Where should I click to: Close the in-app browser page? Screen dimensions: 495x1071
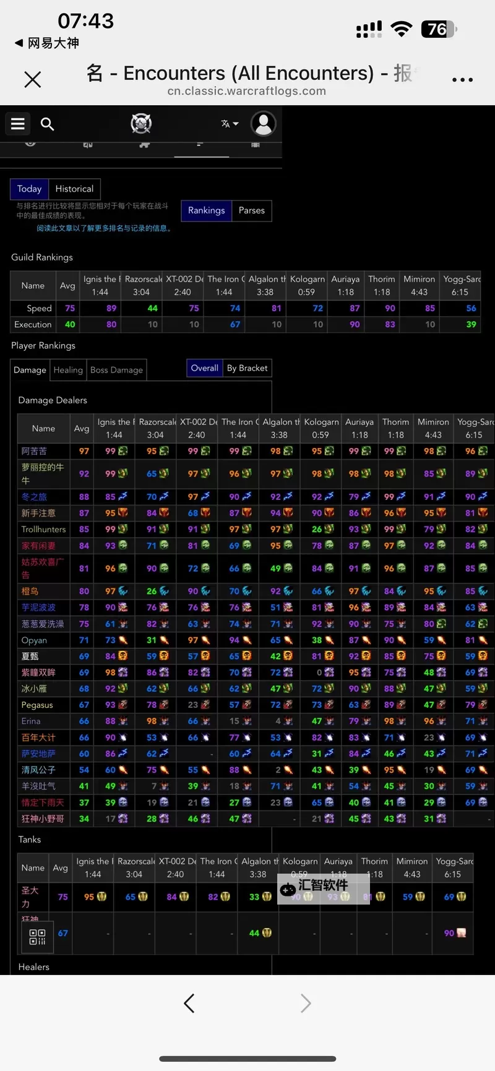tap(32, 79)
